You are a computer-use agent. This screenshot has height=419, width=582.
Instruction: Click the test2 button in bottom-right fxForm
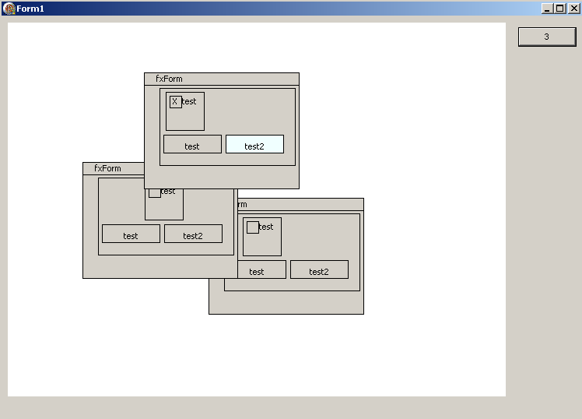coord(319,269)
